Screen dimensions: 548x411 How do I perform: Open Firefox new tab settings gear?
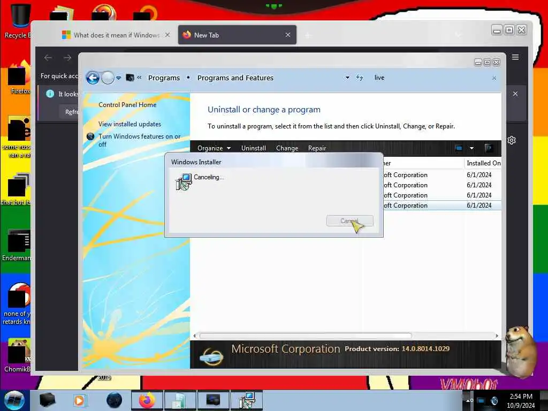click(x=512, y=141)
